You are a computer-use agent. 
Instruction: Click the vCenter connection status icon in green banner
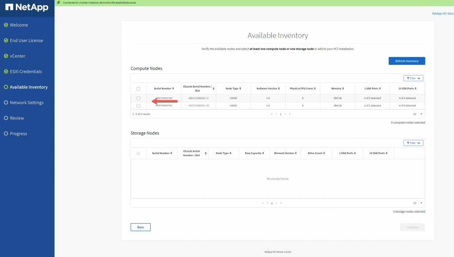click(59, 2)
